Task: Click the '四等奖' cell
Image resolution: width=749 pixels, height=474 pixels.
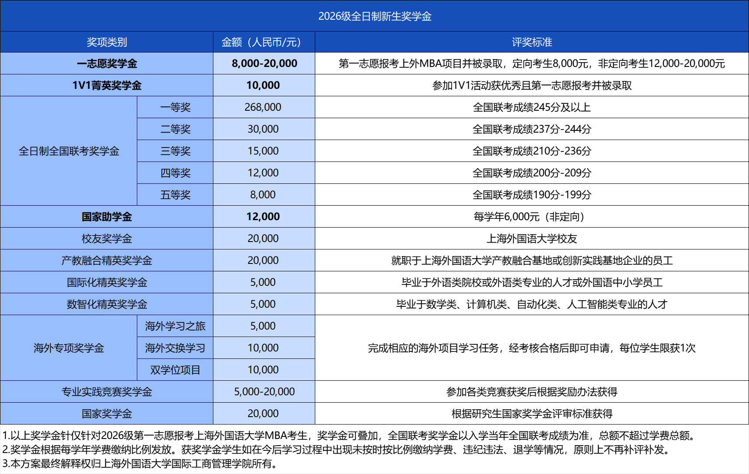Action: click(175, 173)
